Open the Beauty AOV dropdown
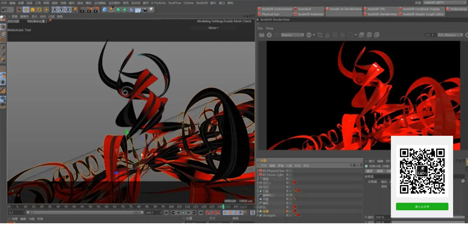 click(x=292, y=35)
